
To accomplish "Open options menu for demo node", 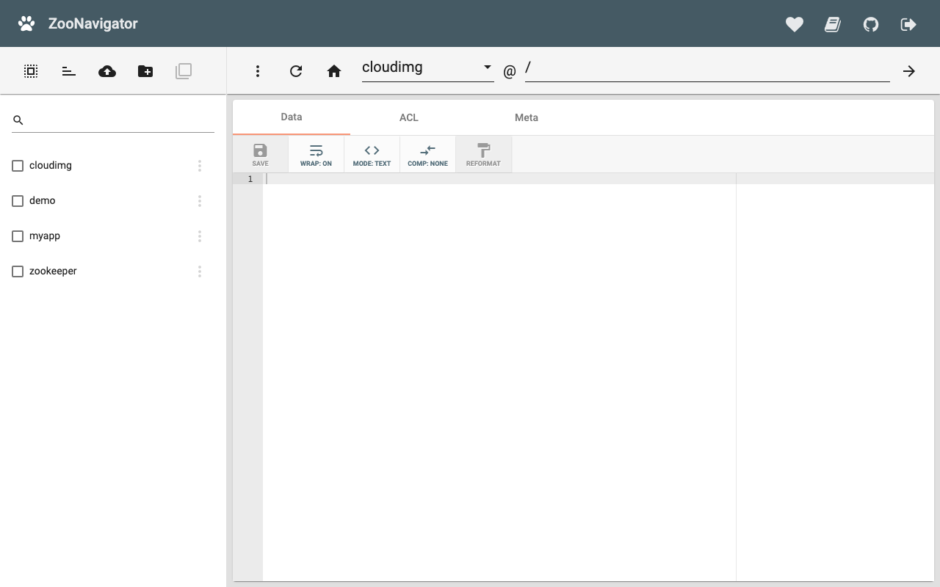I will (200, 201).
